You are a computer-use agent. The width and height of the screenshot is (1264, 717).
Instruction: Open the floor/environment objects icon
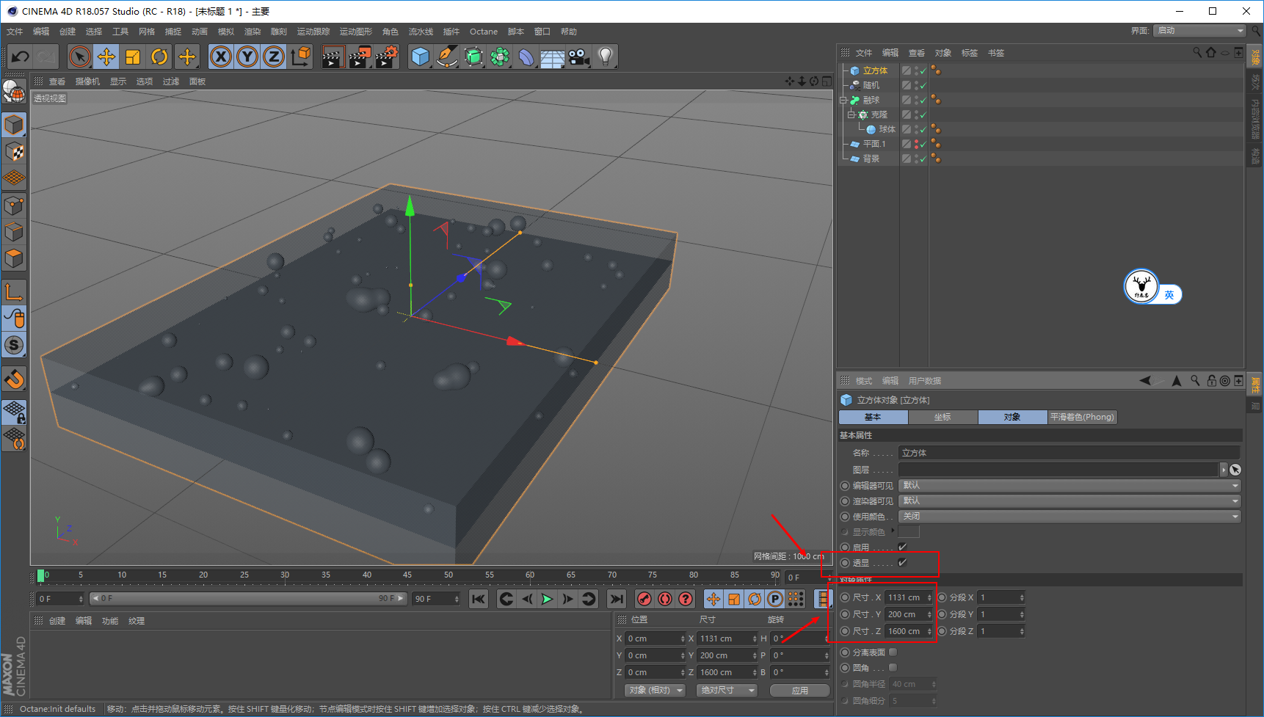coord(552,57)
